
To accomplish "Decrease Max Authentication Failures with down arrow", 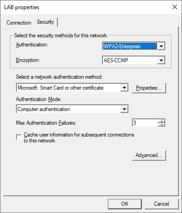I will (x=162, y=125).
